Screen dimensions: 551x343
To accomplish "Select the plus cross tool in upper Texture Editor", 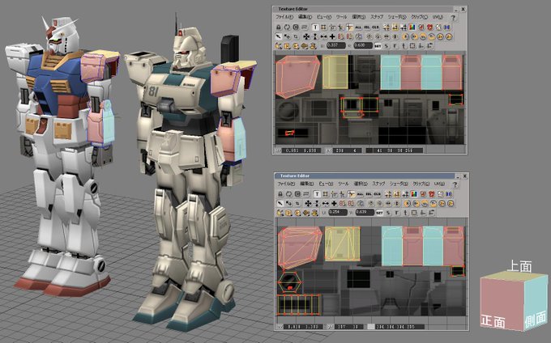I will (x=332, y=36).
